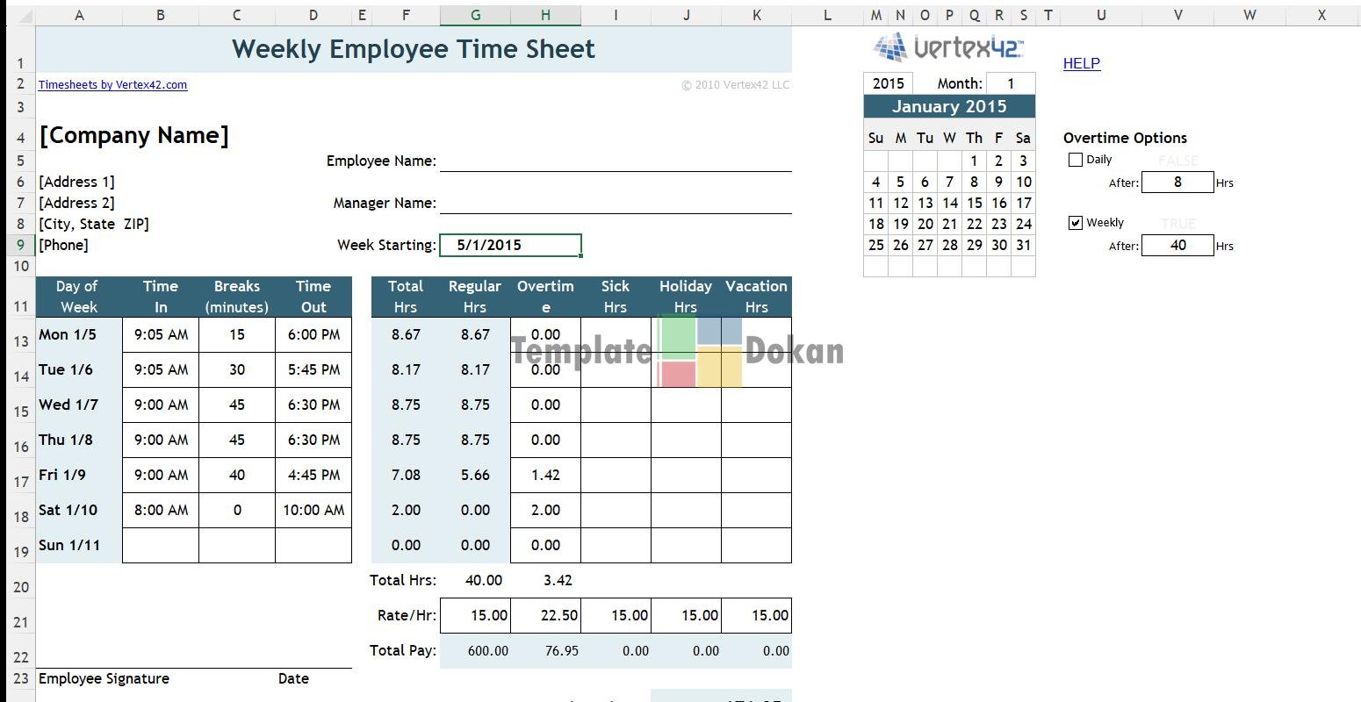This screenshot has height=702, width=1361.
Task: Select row 9 header
Action: [x=20, y=245]
